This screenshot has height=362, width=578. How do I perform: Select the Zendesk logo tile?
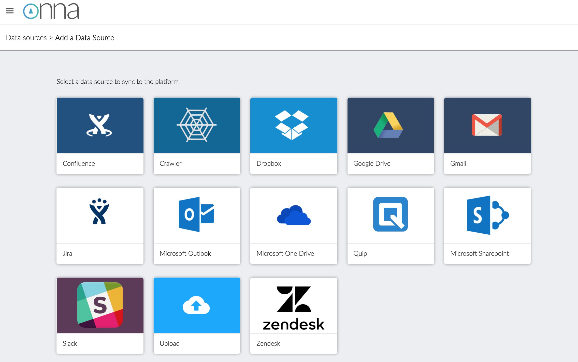pyautogui.click(x=294, y=308)
